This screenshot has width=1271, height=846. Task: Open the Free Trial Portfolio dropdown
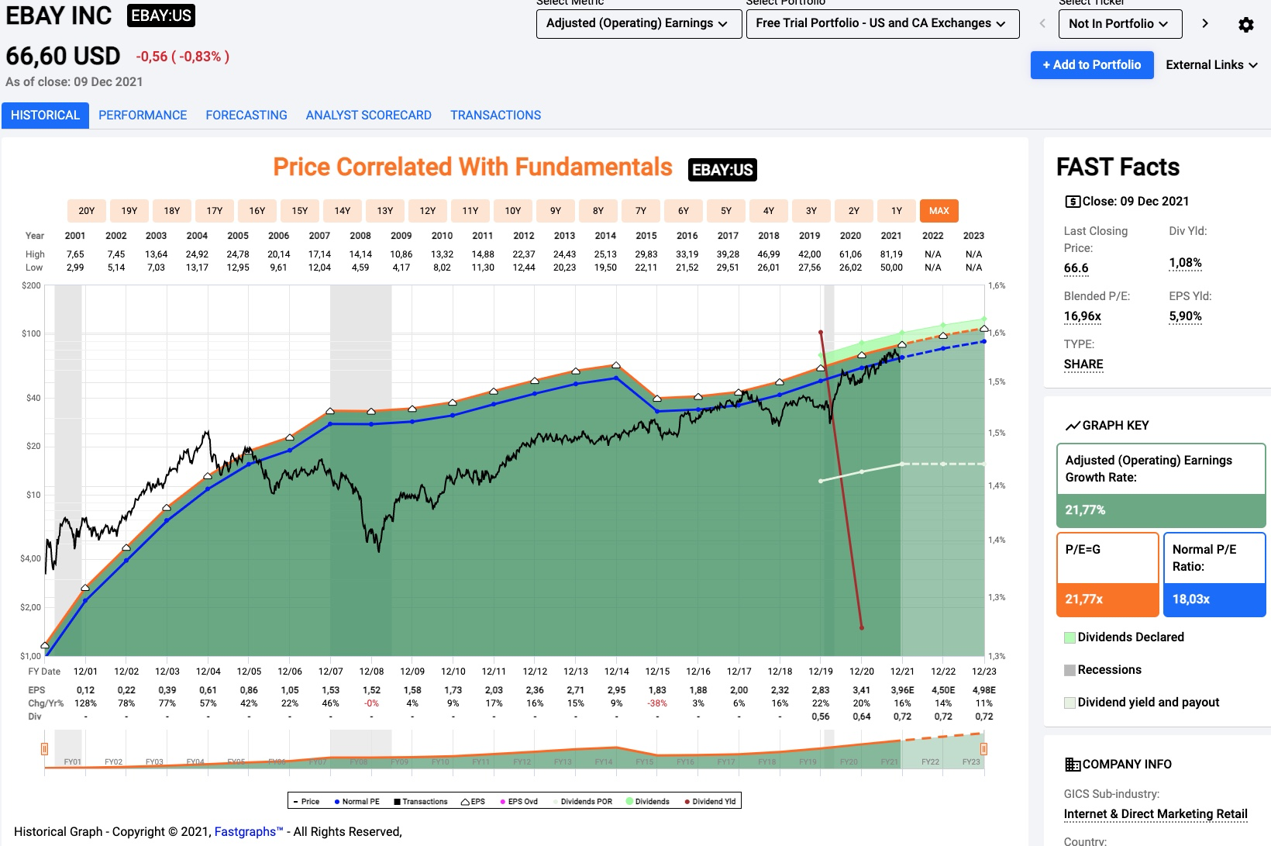(883, 23)
